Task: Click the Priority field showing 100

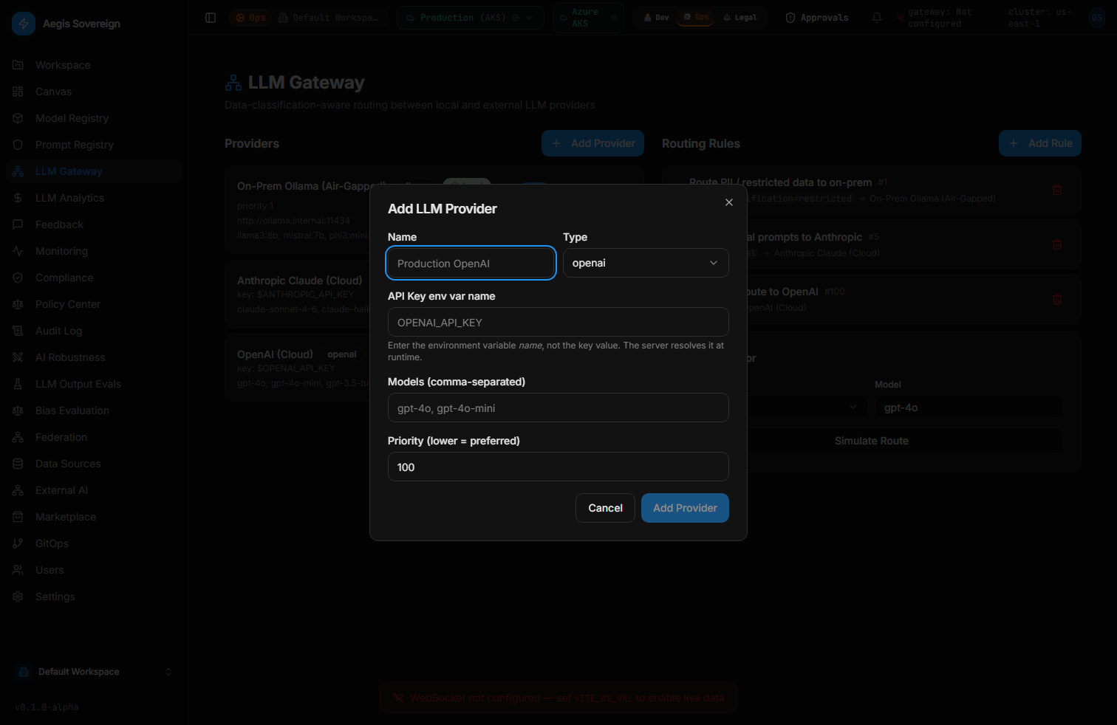Action: [558, 467]
